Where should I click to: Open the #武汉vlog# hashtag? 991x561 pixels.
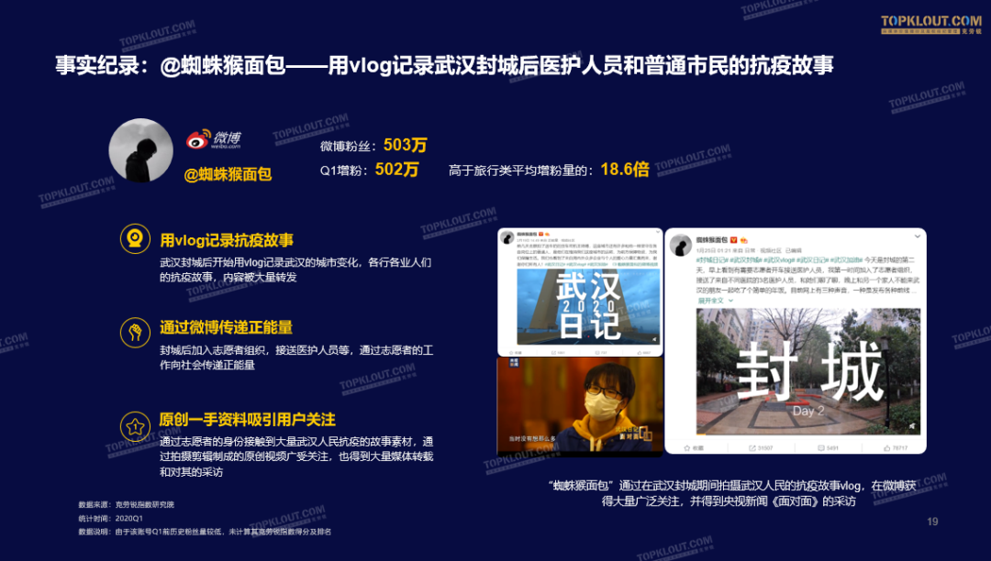coord(779,260)
